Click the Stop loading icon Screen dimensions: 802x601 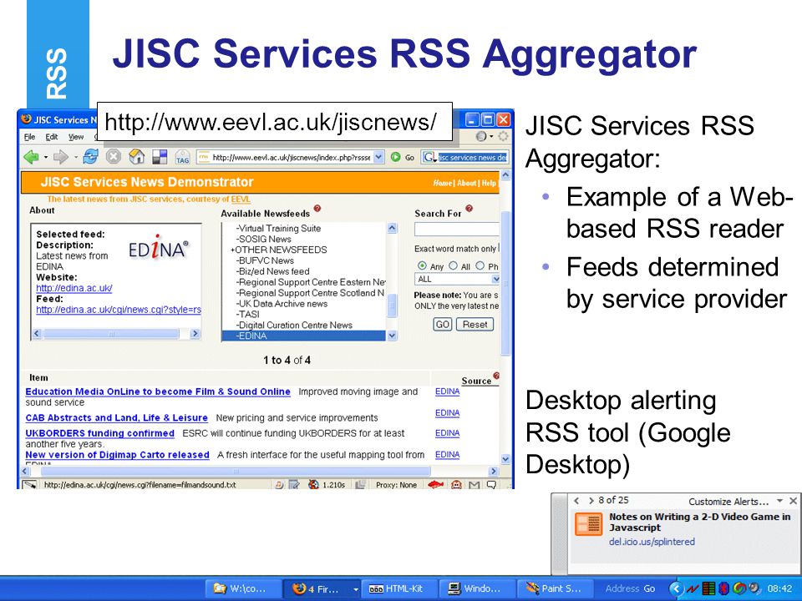pos(114,157)
